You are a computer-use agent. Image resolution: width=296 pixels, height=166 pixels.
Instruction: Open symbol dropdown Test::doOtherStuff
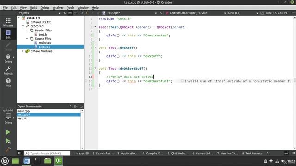pyautogui.click(x=196, y=13)
